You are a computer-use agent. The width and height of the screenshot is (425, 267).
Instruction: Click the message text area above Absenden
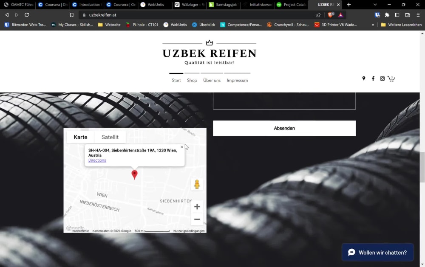click(284, 101)
